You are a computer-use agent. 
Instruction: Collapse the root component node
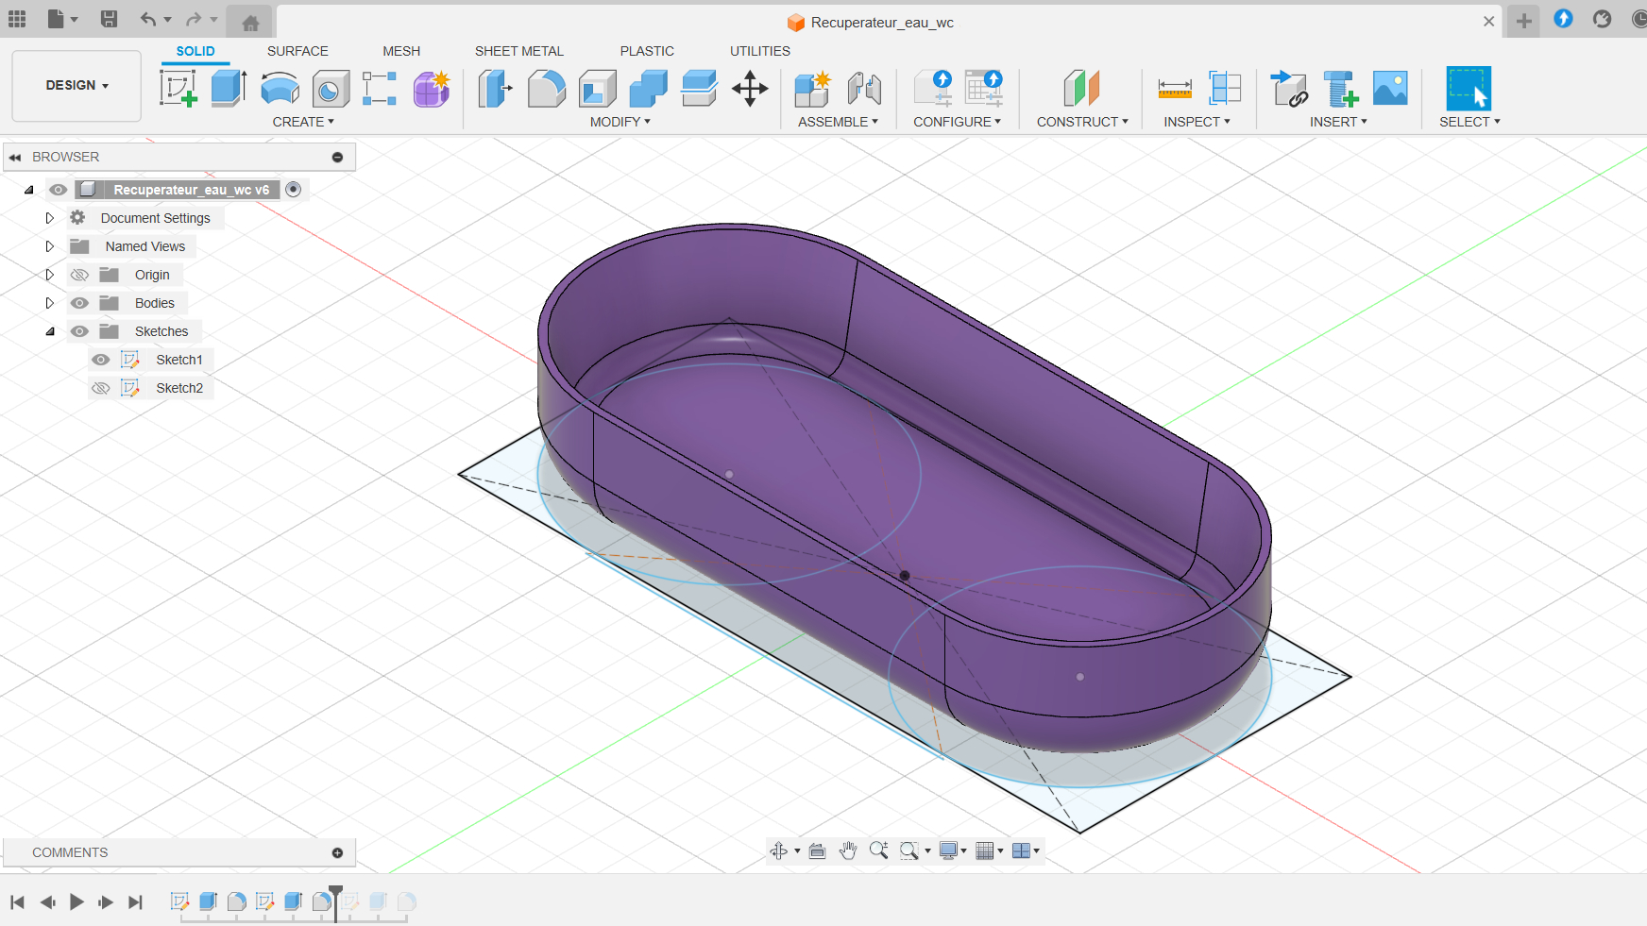(29, 190)
